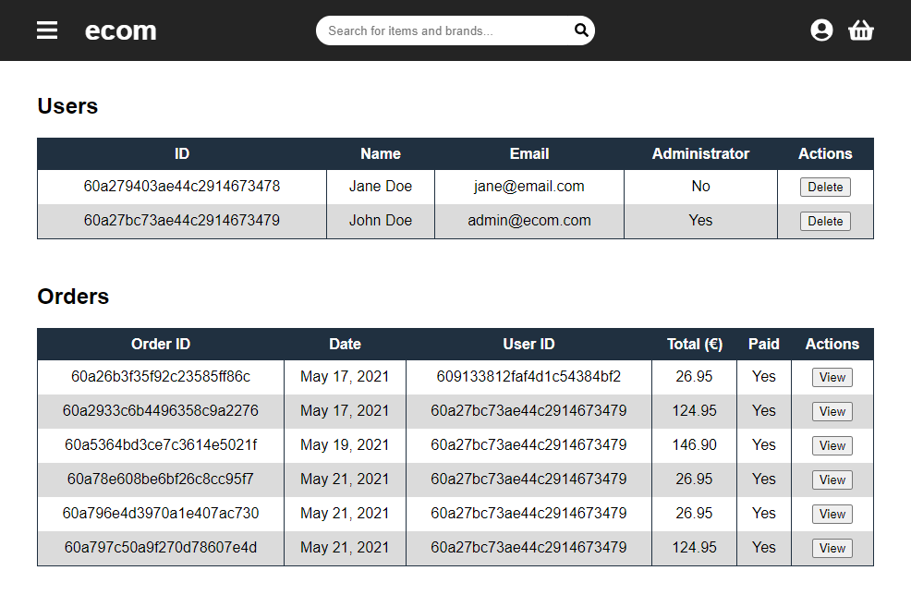Open the hamburger navigation menu

point(47,30)
